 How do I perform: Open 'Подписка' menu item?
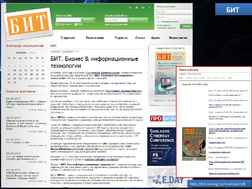[121, 38]
